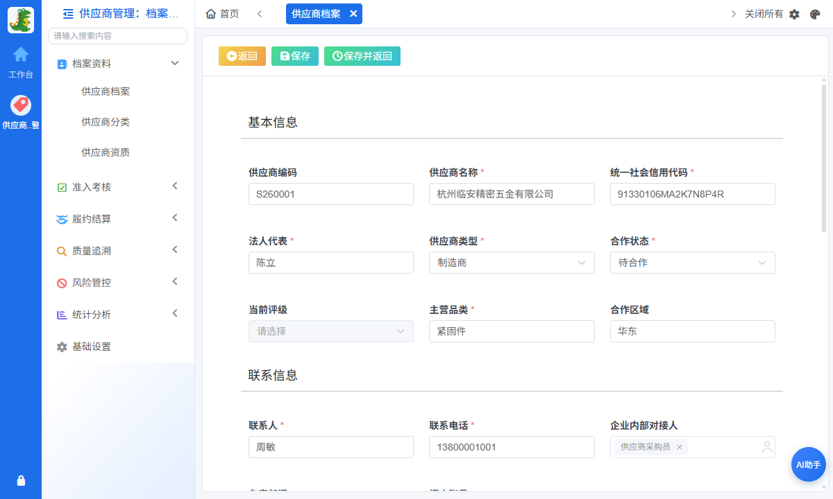Expand the 质量追溯 menu chevron
Screen dimensions: 833x499
click(x=175, y=249)
